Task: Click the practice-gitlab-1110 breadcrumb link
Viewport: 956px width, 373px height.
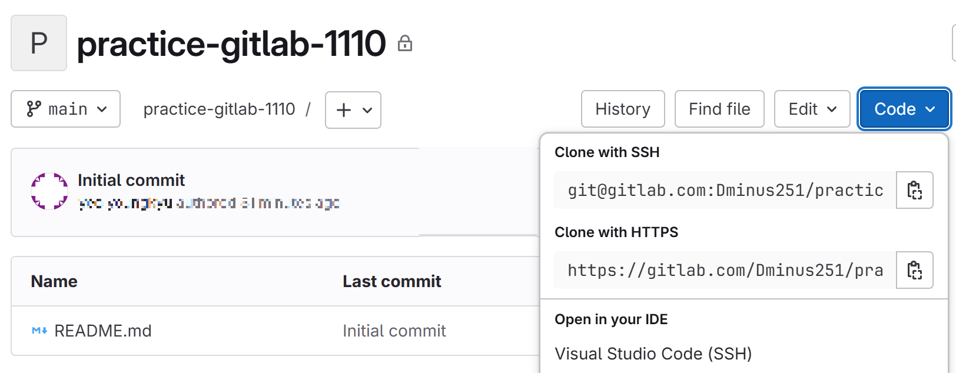Action: (x=219, y=109)
